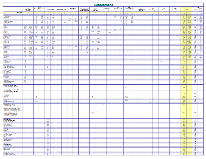206x159 pixels.
Task: Select the "Grape Seed Extract" row label
Action: click(8, 66)
